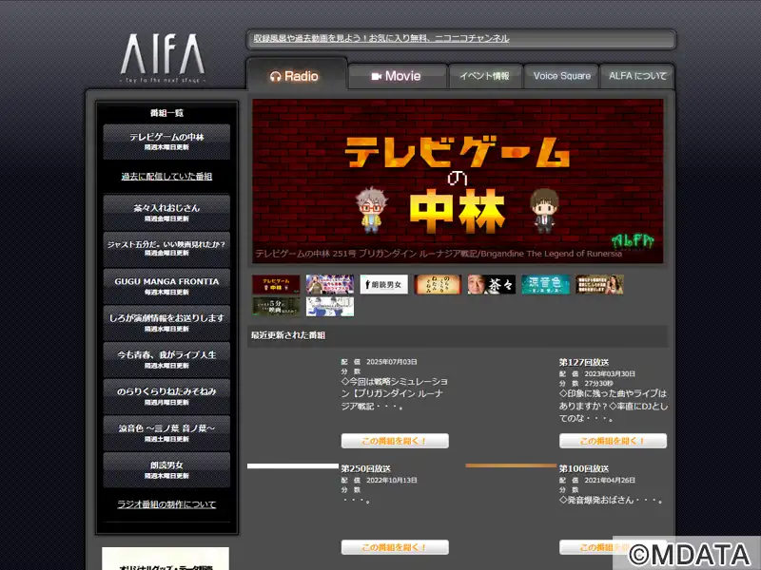Select テレビゲームの中林 in the program sidebar
Image resolution: width=761 pixels, height=570 pixels.
pos(166,142)
